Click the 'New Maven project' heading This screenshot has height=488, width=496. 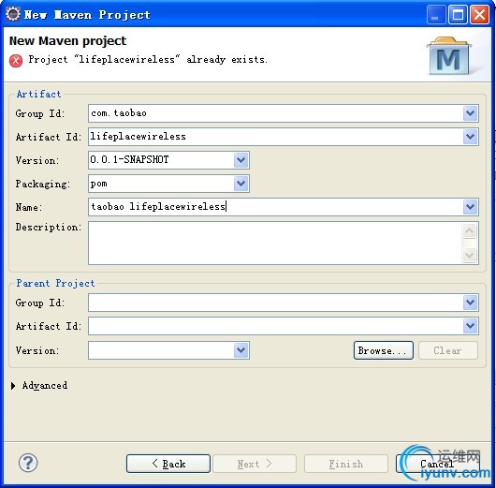(x=67, y=41)
